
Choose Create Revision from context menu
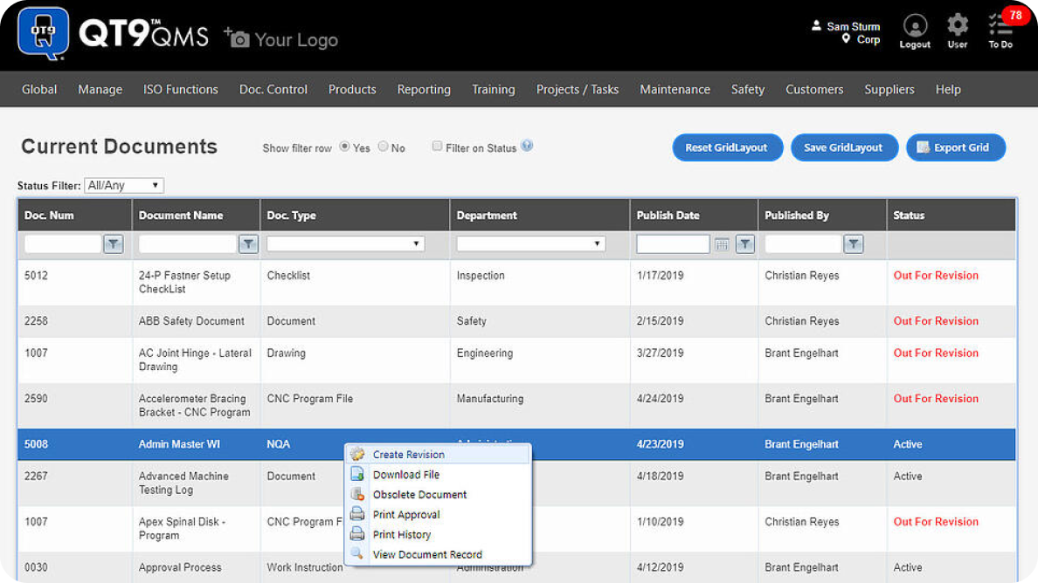point(408,455)
